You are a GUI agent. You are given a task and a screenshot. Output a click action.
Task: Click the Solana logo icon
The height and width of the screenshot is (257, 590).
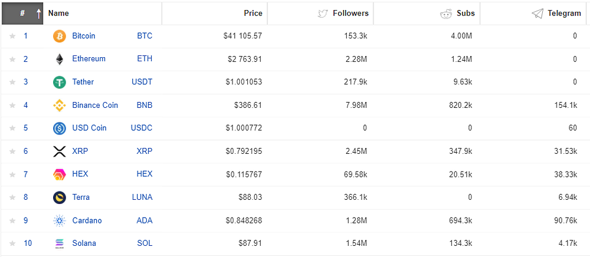click(60, 243)
